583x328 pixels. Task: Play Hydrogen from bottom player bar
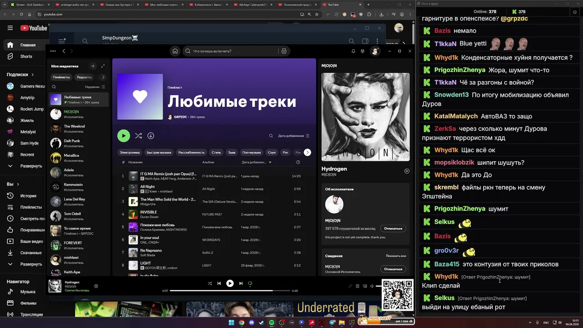[230, 283]
